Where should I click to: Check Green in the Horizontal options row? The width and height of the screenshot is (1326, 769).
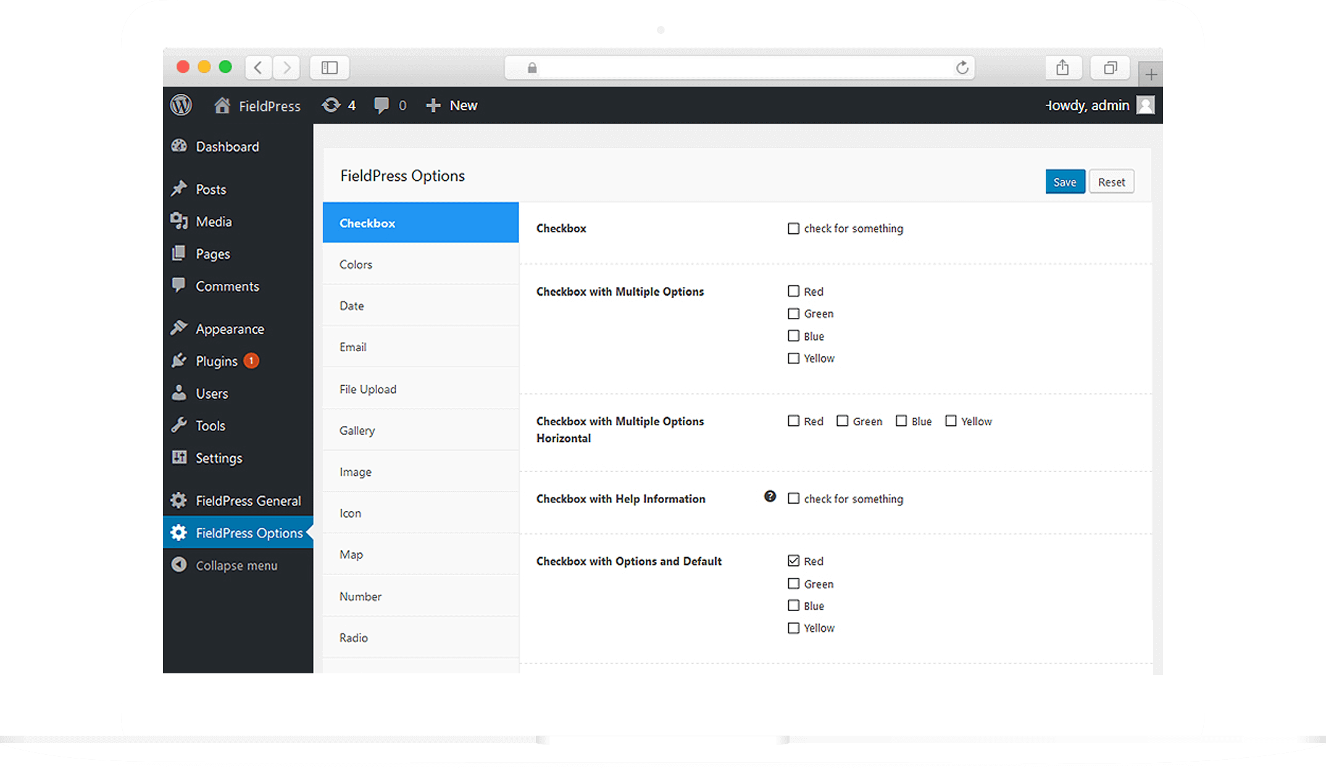coord(842,421)
